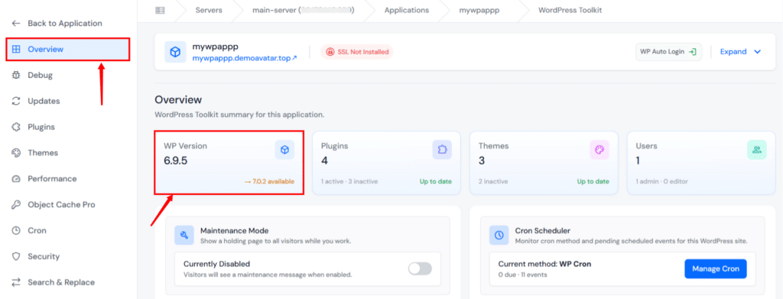Viewport: 783px width, 299px height.
Task: Click the main-server breadcrumb
Action: (x=304, y=10)
